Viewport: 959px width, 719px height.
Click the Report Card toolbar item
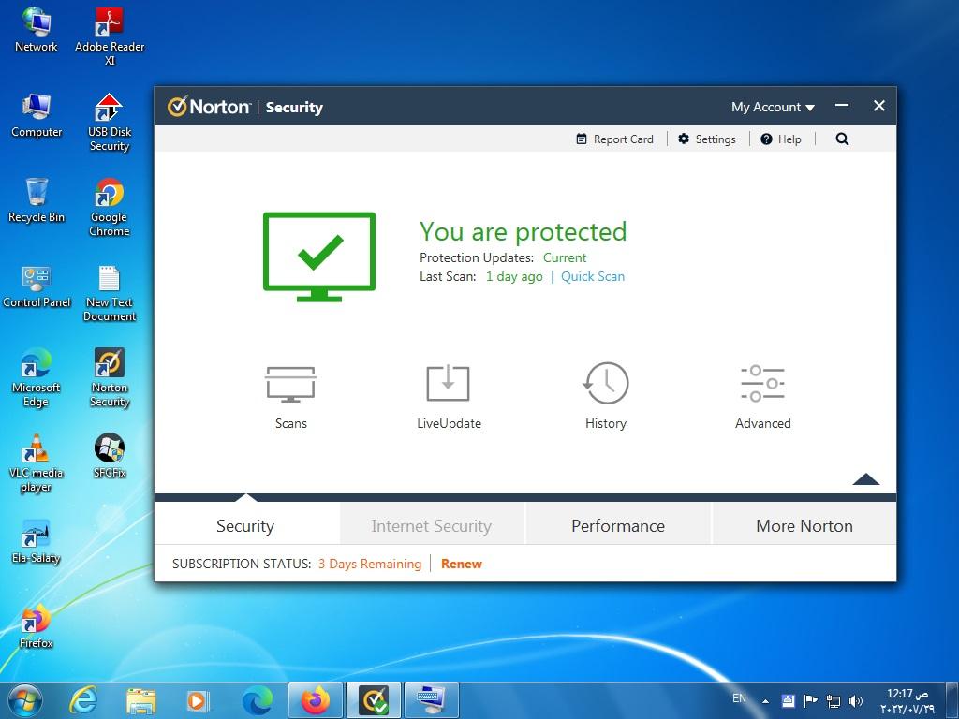[614, 139]
